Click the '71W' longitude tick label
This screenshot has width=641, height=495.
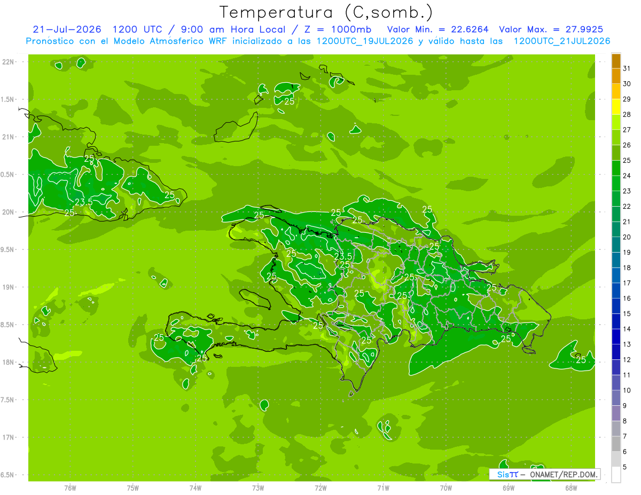(x=383, y=488)
